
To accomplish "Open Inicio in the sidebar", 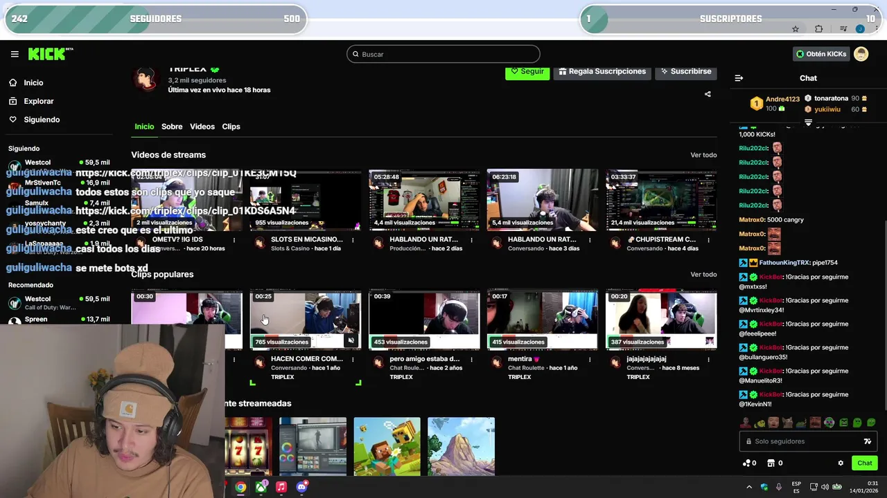I will 33,82.
